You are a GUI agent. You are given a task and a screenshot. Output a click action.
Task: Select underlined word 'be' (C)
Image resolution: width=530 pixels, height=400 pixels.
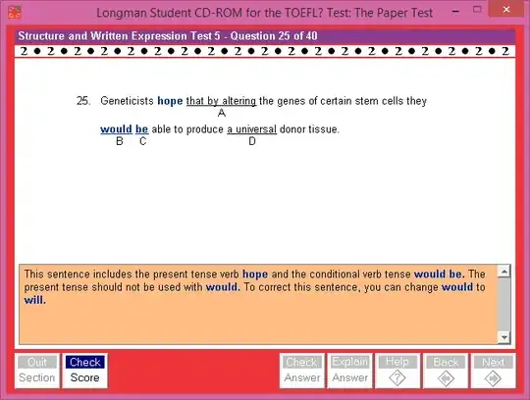coord(142,129)
